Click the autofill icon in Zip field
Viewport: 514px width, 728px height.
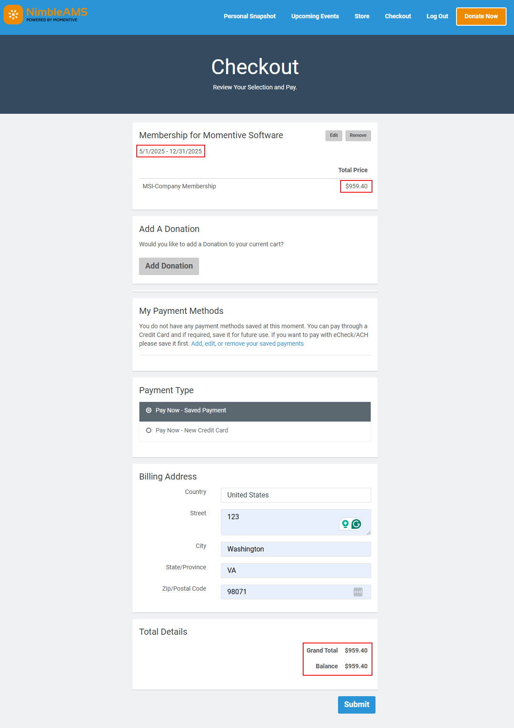(358, 592)
